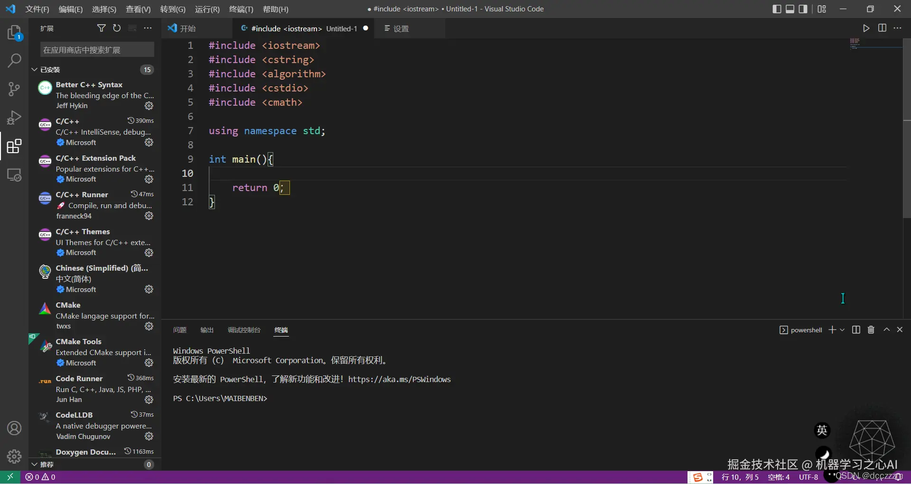Toggle the secondary side bar visibility
Viewport: 911px width, 484px height.
click(x=803, y=9)
